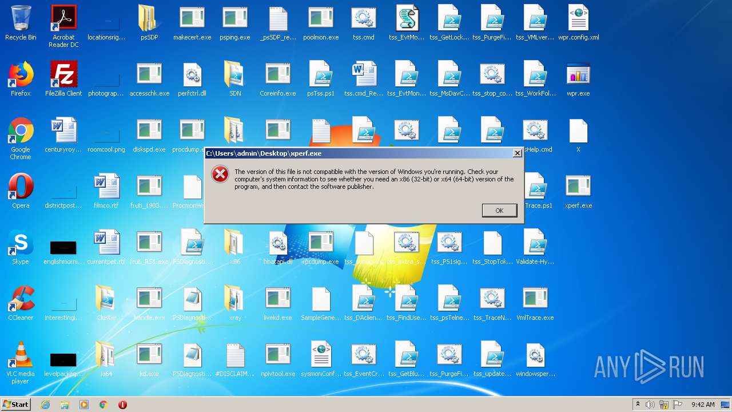The width and height of the screenshot is (732, 412).
Task: Select tss_WorkFol script icon
Action: tap(535, 79)
